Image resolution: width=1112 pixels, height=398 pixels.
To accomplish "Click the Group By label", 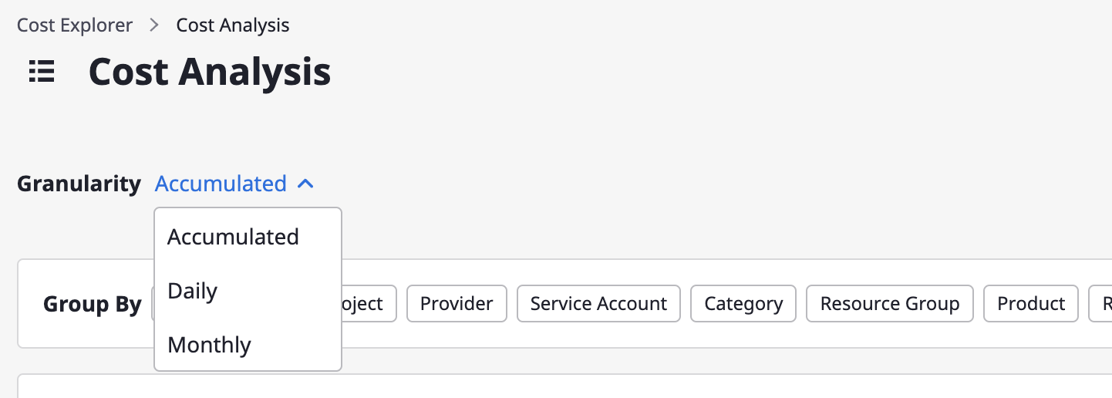I will 93,305.
